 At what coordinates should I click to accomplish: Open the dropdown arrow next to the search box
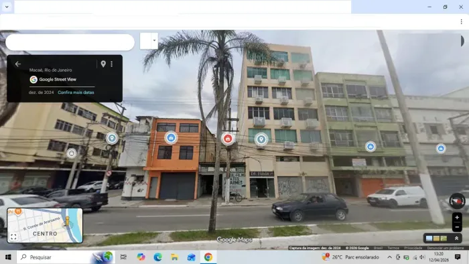(x=154, y=41)
